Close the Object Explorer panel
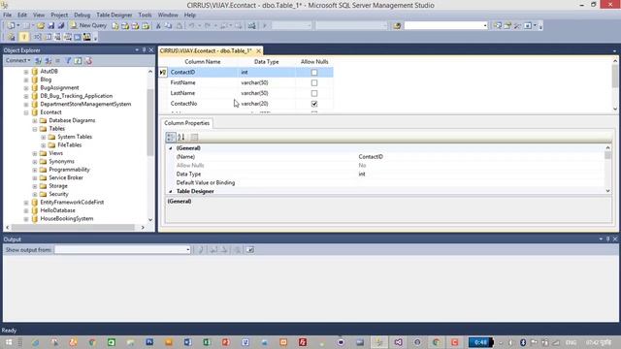The height and width of the screenshot is (349, 621). click(x=151, y=49)
